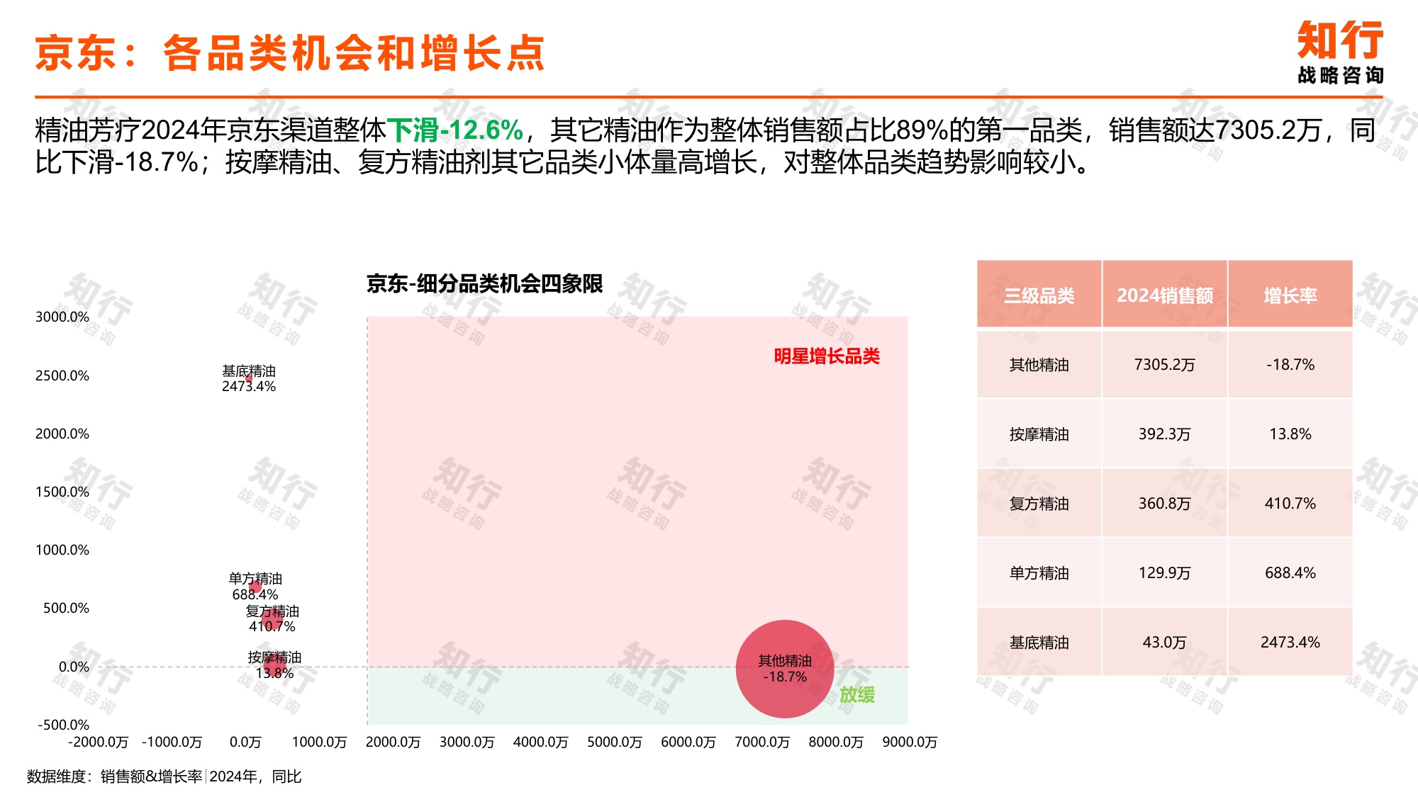The image size is (1418, 797).
Task: Click the 7000.0万 x-axis label
Action: click(762, 742)
